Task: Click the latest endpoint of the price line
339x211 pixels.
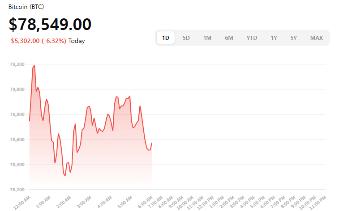Action: coord(152,143)
